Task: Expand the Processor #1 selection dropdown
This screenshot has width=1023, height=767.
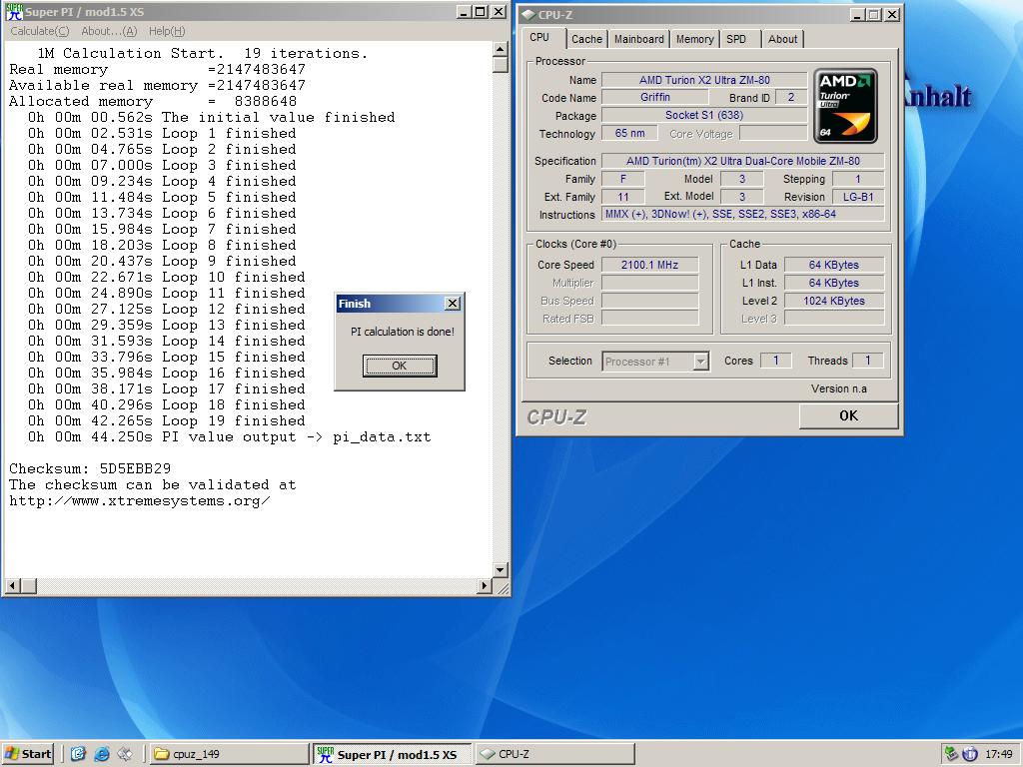Action: pos(700,362)
